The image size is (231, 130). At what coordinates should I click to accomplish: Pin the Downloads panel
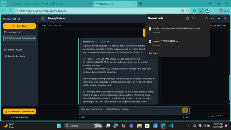pos(207,18)
